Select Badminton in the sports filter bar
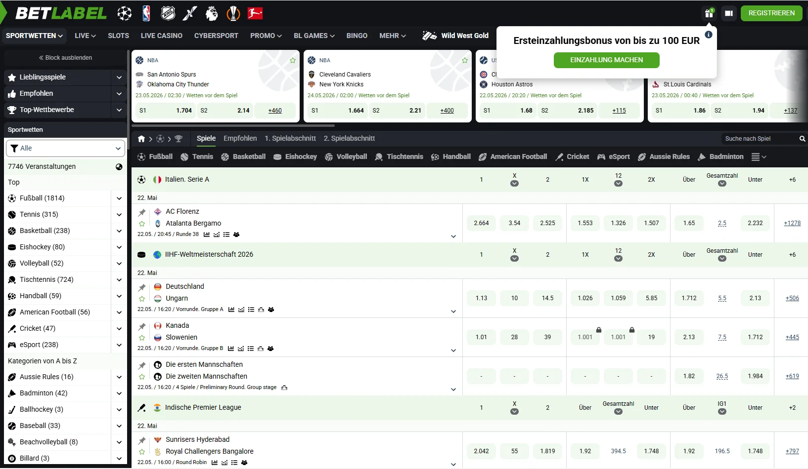808x469 pixels. (x=720, y=157)
